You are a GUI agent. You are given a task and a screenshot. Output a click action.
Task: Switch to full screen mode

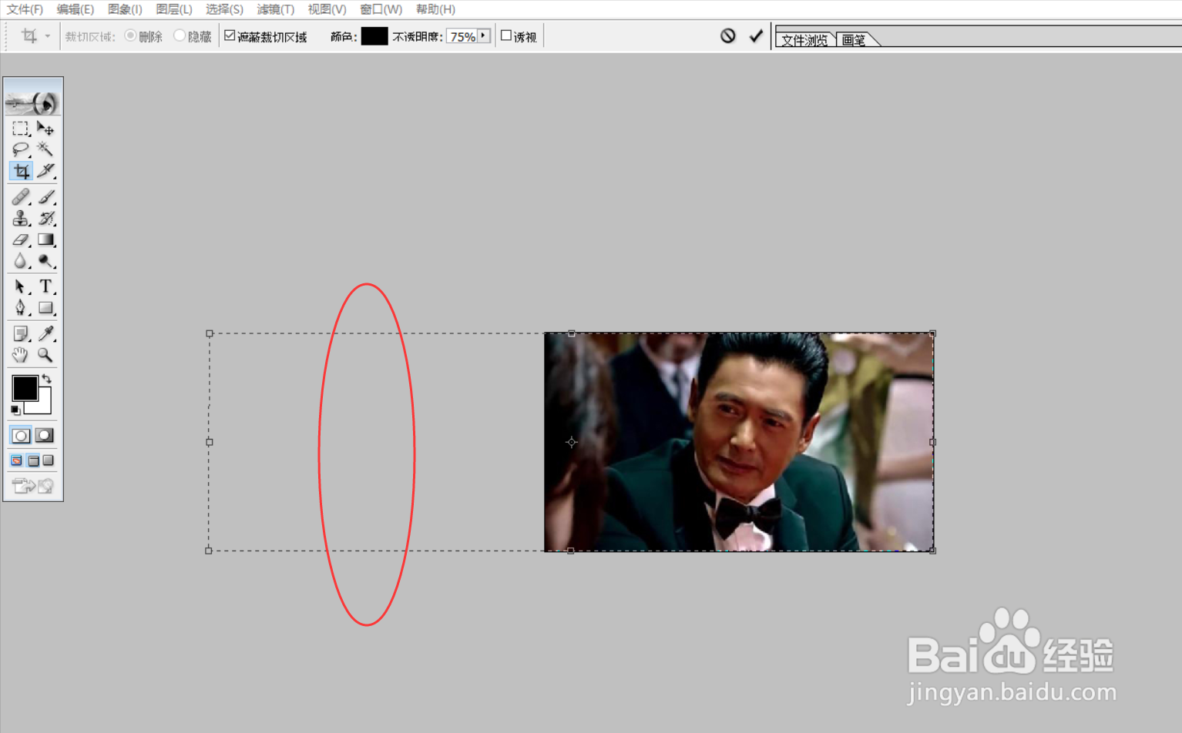point(49,460)
